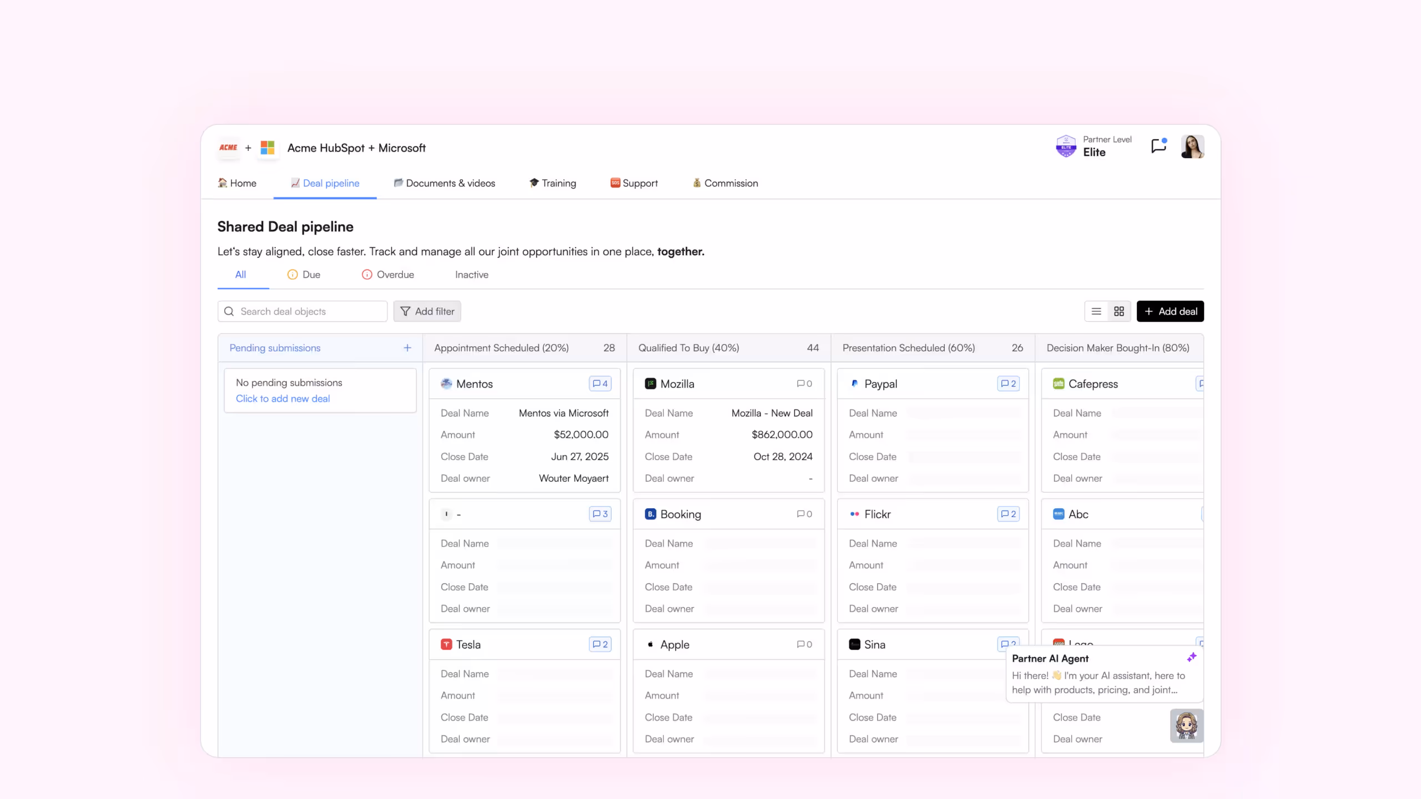The width and height of the screenshot is (1421, 799).
Task: Open Flickr card comments (2)
Action: (x=1009, y=514)
